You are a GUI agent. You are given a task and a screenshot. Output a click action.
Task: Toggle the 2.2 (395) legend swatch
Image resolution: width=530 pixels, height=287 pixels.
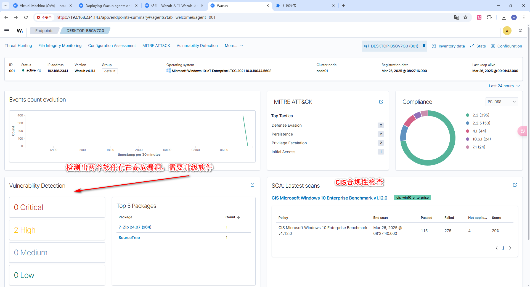click(468, 115)
